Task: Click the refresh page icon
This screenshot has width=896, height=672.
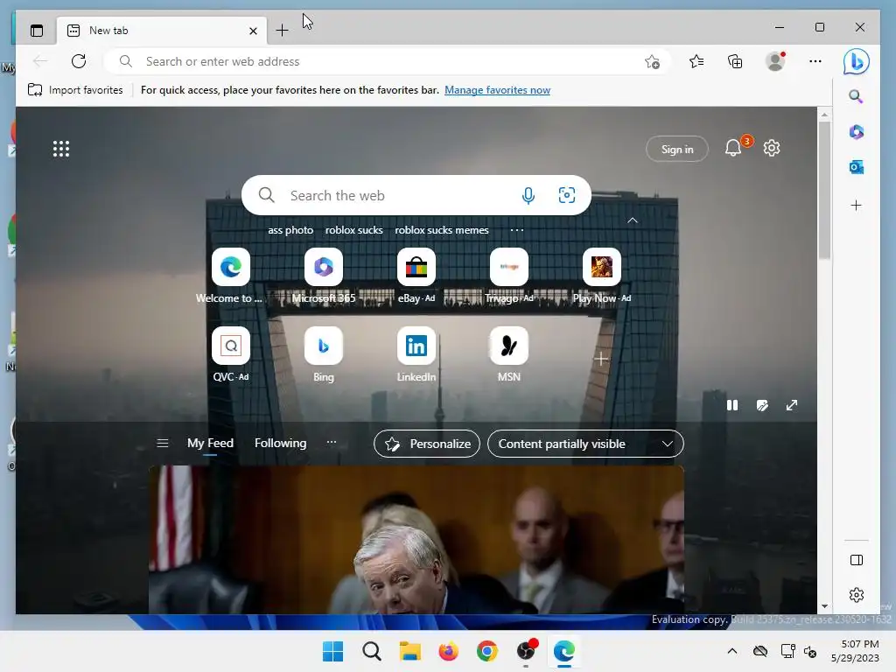Action: click(79, 61)
